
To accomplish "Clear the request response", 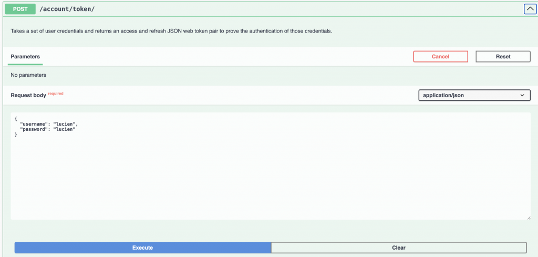I will coord(399,248).
